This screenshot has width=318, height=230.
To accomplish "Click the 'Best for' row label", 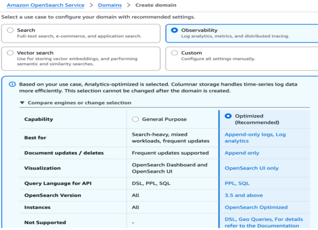I will [x=35, y=138].
